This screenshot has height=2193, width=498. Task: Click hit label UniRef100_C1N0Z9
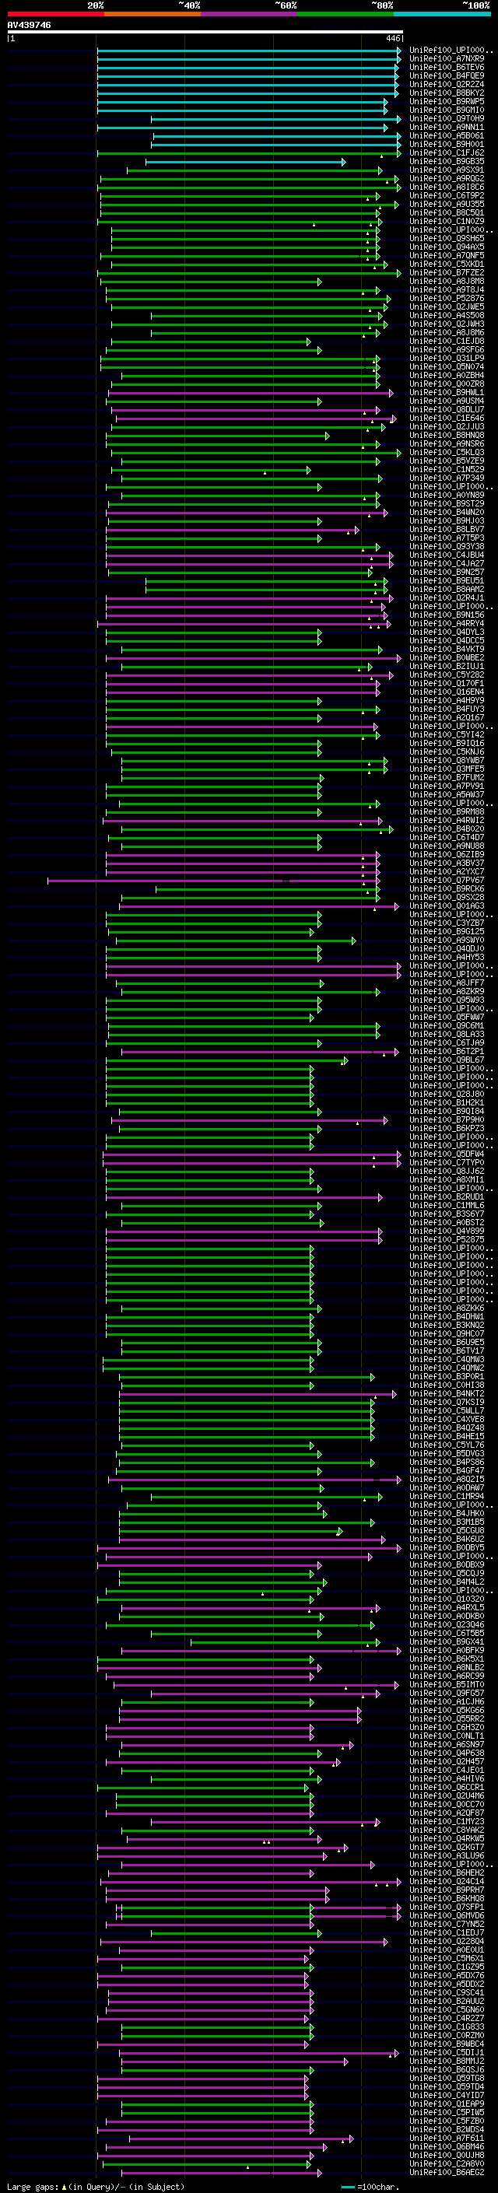(447, 222)
